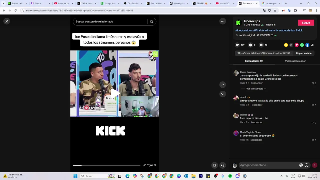
Task: Reply to ricardo's comment
Action: (256, 105)
